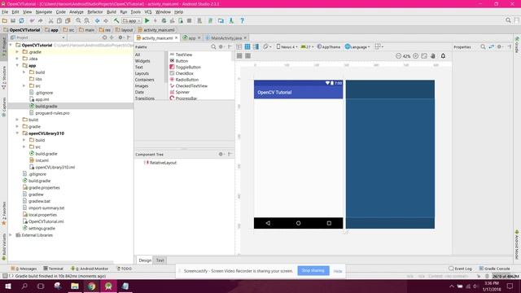Open the Terminal tool window
Image resolution: width=521 pixels, height=293 pixels.
point(53,269)
